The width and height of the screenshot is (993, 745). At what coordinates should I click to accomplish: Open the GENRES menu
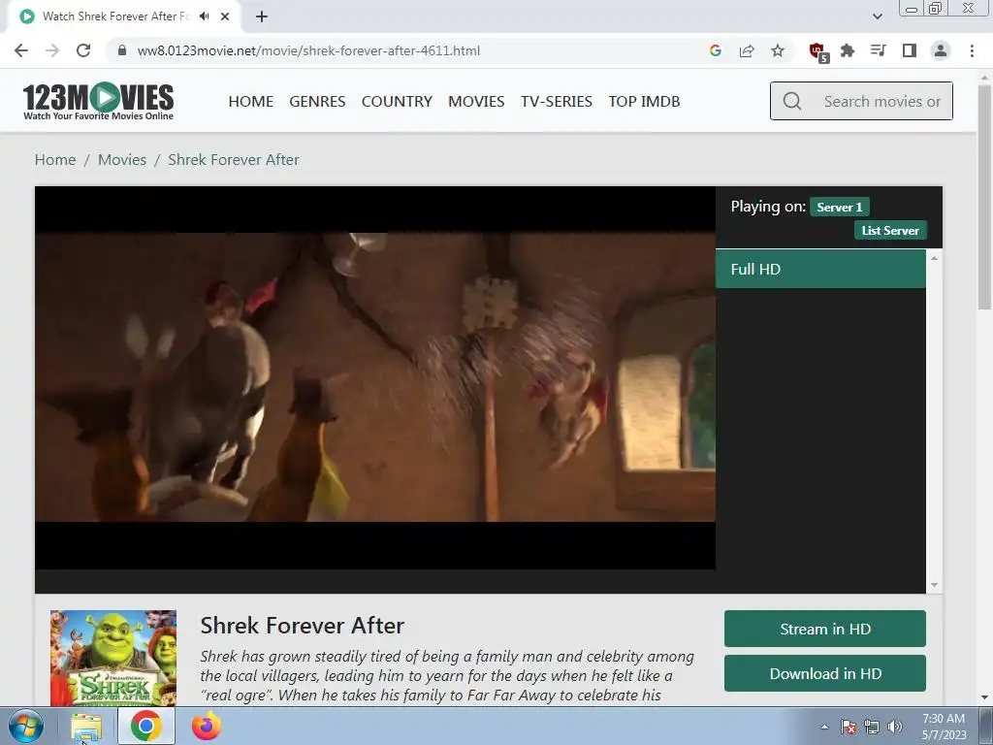[x=317, y=101]
